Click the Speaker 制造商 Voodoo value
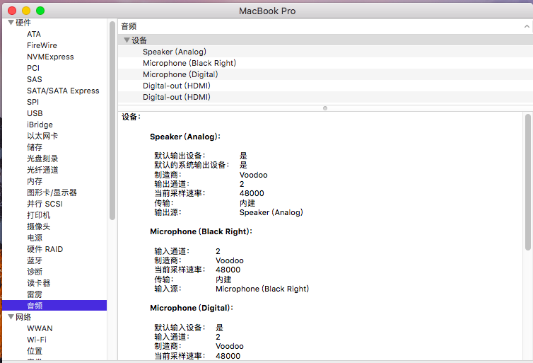The width and height of the screenshot is (533, 363). [253, 175]
